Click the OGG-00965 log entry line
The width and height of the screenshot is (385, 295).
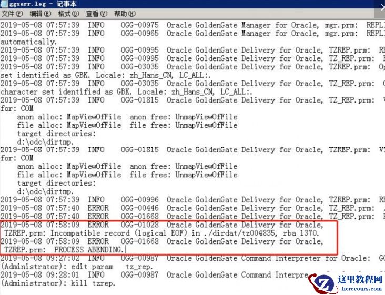pos(192,33)
